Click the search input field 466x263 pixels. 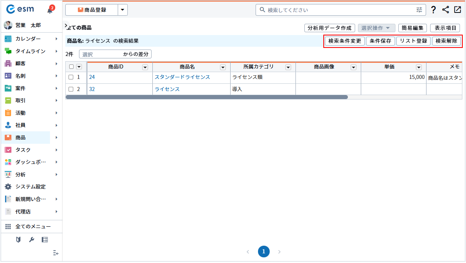pos(339,10)
